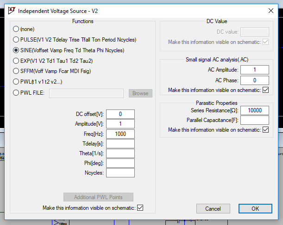Choose the SINE function radio button

(16, 50)
